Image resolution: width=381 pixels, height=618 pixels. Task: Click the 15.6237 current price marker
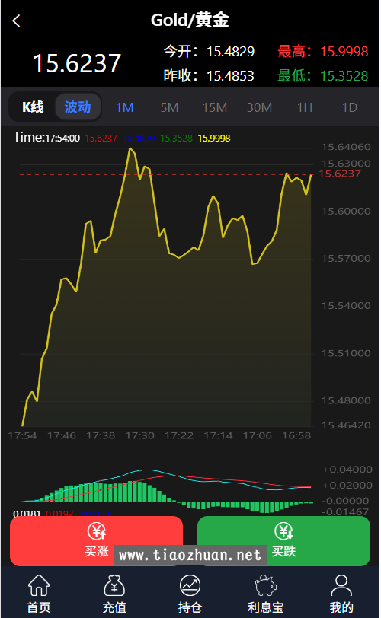click(x=340, y=174)
